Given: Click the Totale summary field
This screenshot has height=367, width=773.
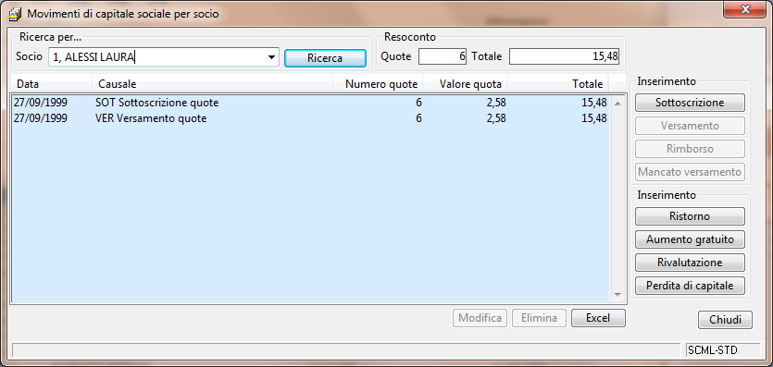Looking at the screenshot, I should point(564,56).
